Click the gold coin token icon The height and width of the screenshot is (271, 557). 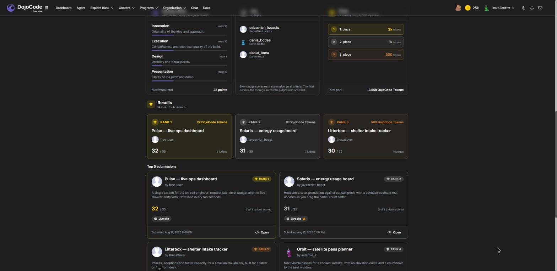467,8
